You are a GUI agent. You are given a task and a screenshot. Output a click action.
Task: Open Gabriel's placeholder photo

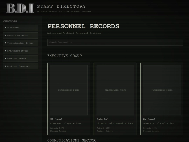[x=115, y=90]
